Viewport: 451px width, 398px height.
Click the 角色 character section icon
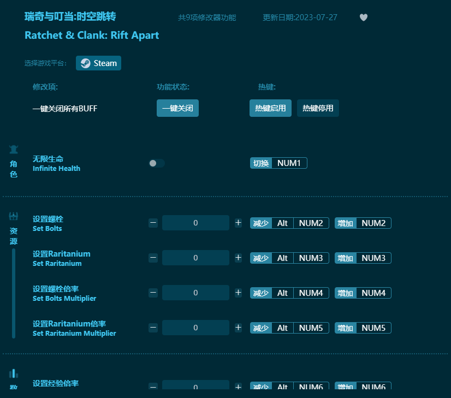(x=13, y=148)
